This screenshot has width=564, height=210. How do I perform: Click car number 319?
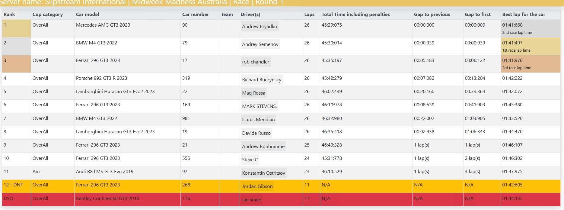tap(186, 78)
